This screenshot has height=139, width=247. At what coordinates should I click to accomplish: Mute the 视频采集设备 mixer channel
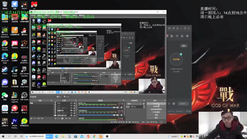pos(118,115)
